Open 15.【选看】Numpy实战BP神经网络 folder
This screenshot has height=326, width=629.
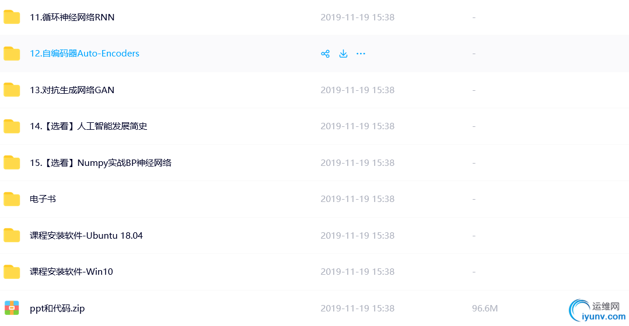(x=101, y=163)
